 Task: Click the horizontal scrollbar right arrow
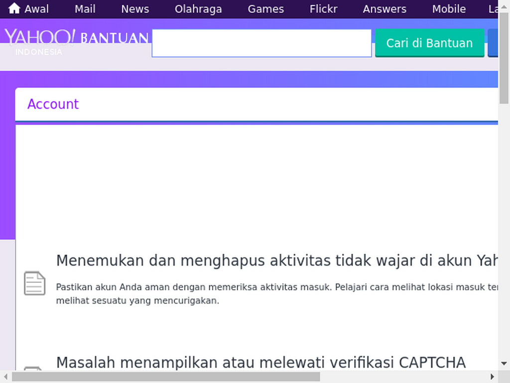coord(492,377)
